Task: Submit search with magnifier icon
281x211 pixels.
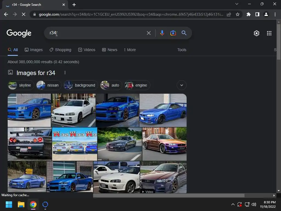Action: 184,33
